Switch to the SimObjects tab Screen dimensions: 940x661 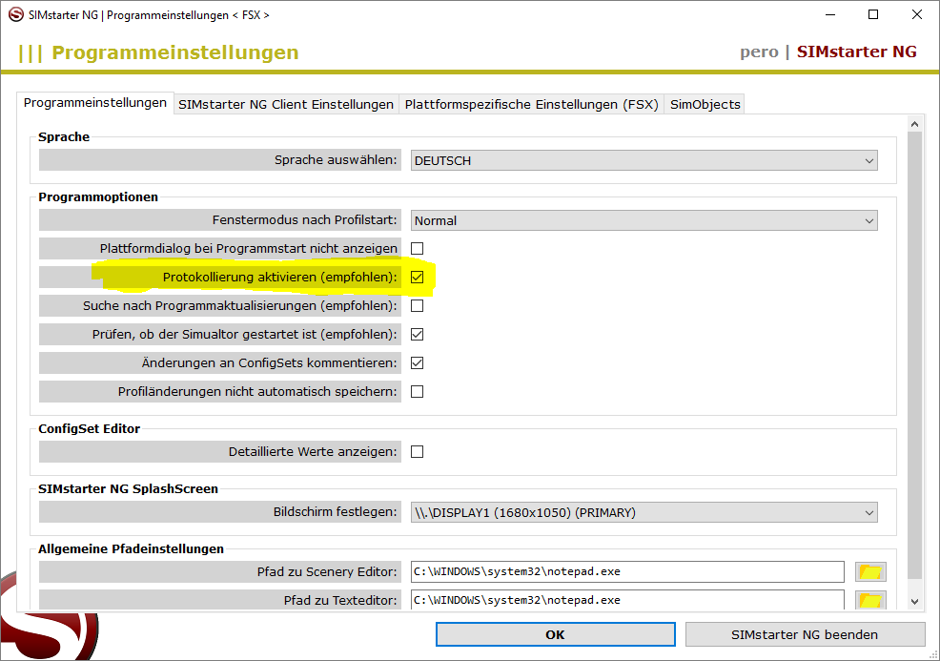[x=705, y=104]
